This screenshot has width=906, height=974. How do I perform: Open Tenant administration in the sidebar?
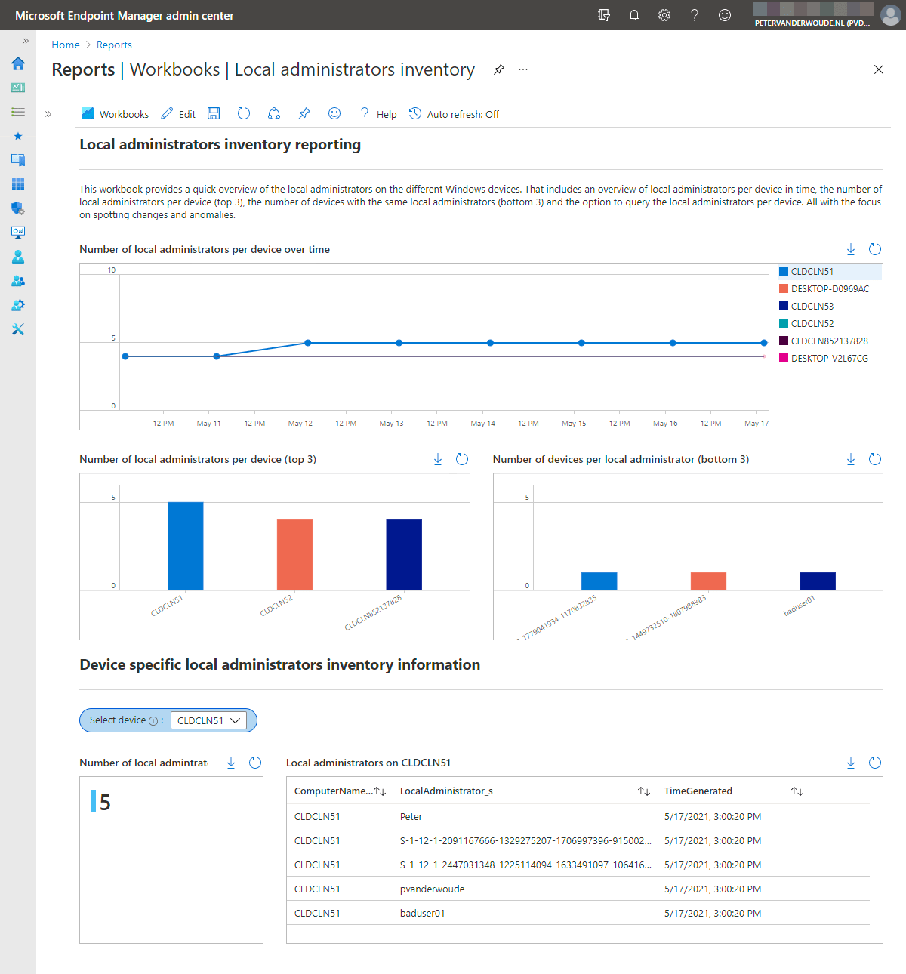coord(18,305)
